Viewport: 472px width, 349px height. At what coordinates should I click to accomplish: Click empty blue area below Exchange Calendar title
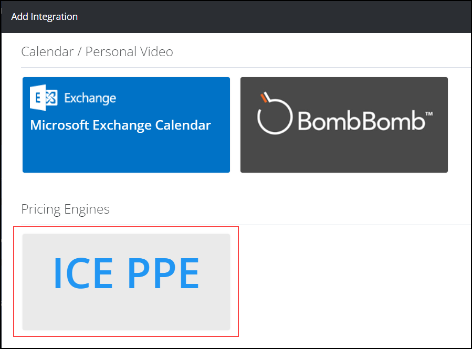(126, 153)
